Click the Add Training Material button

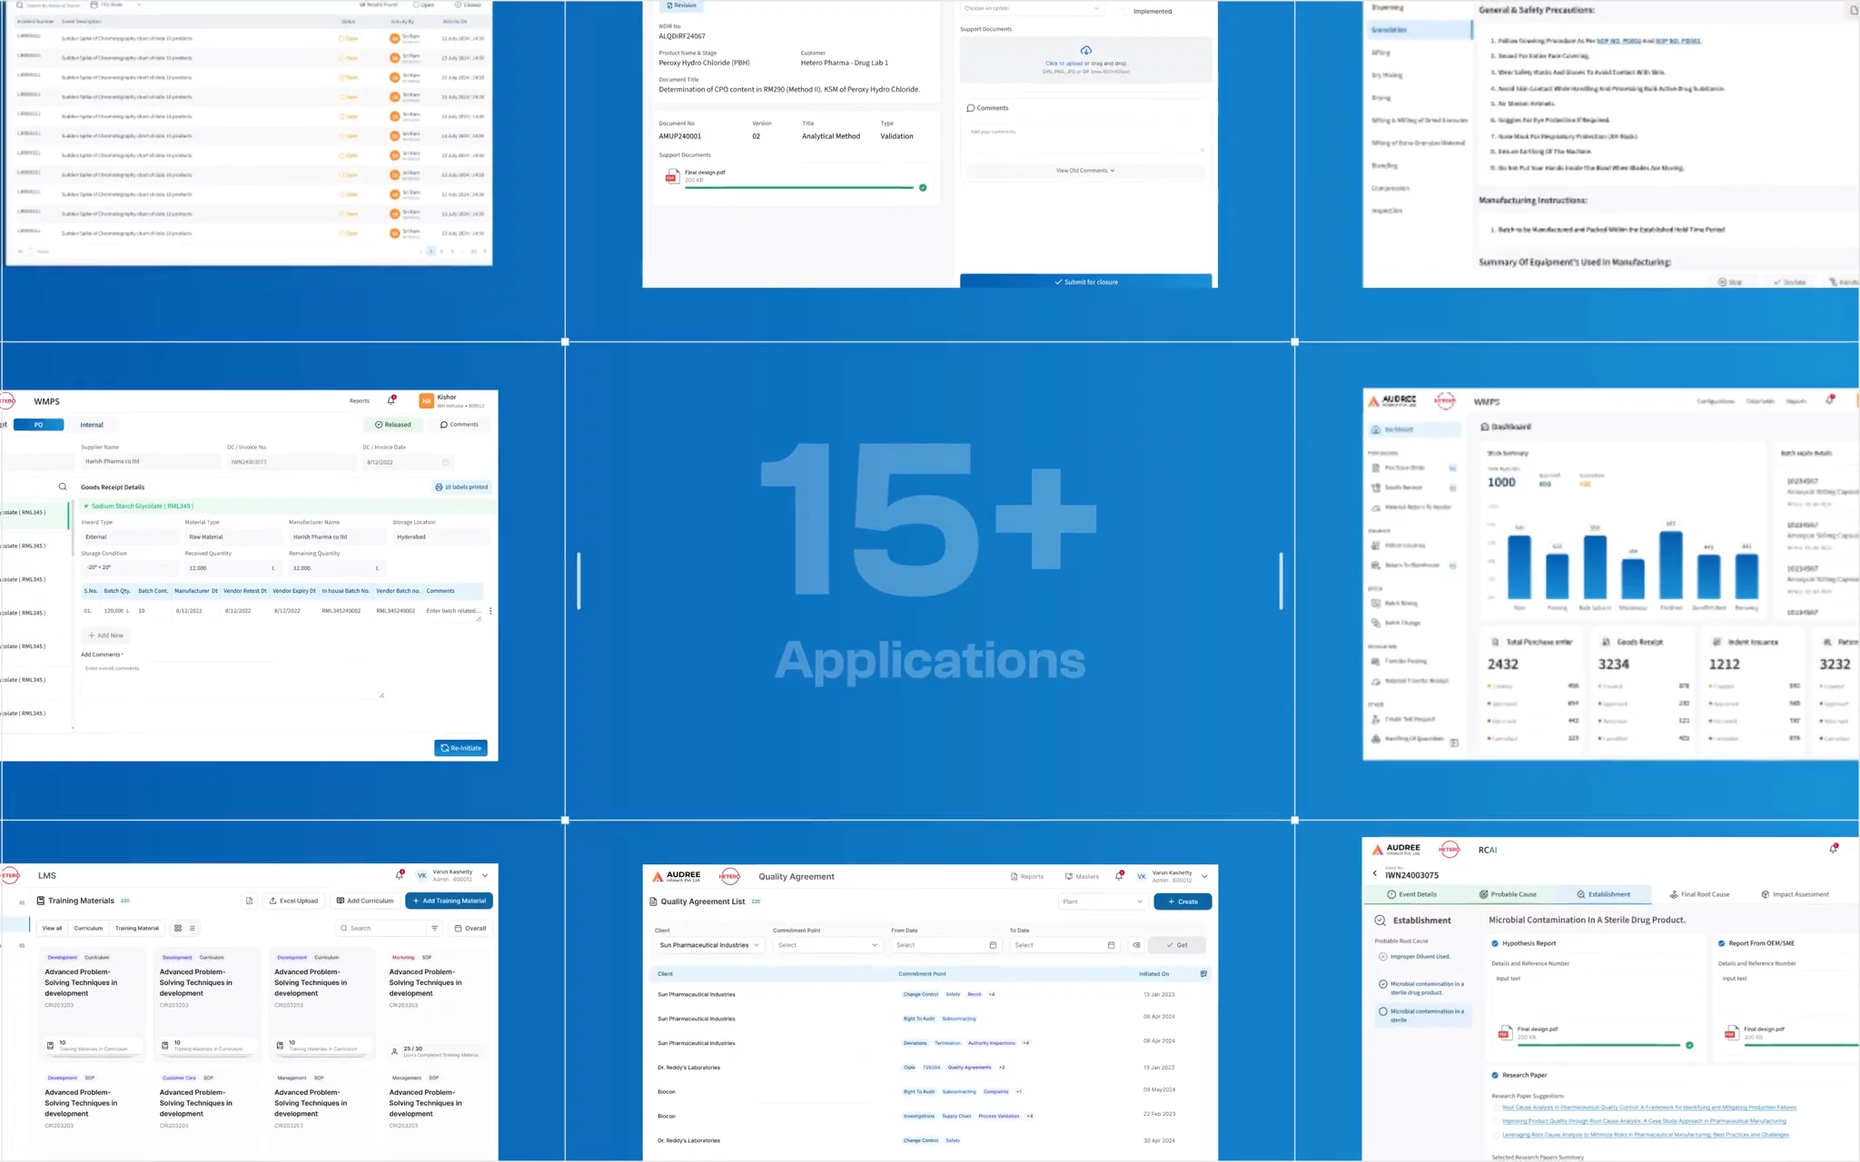coord(449,901)
